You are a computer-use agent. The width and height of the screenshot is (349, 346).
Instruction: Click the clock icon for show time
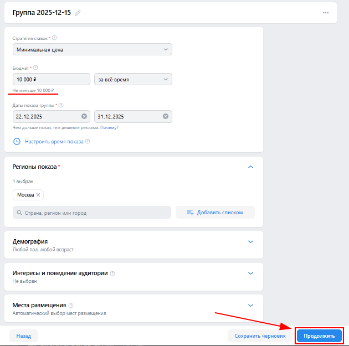(17, 141)
